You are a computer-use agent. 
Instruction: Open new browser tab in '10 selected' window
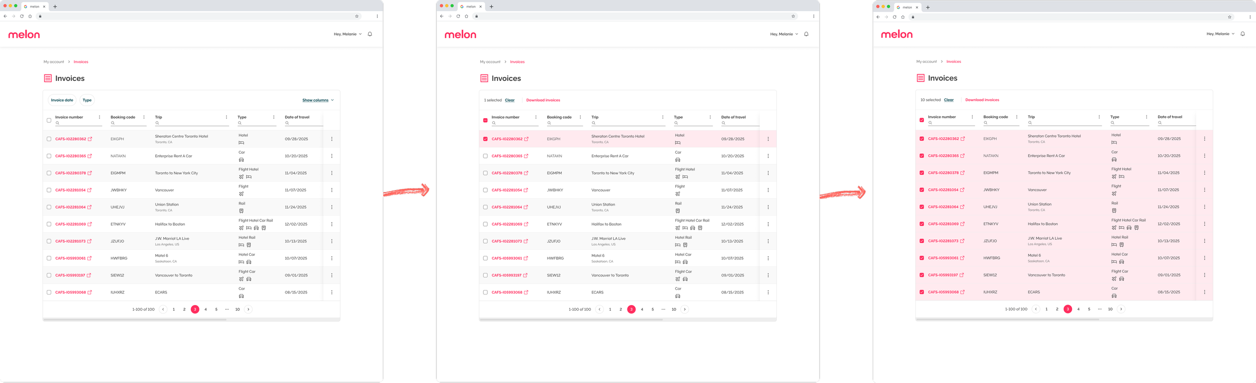[x=928, y=7]
